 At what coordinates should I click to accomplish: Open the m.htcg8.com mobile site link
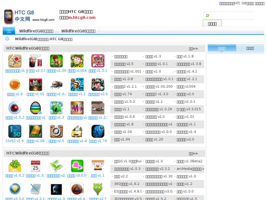82,18
